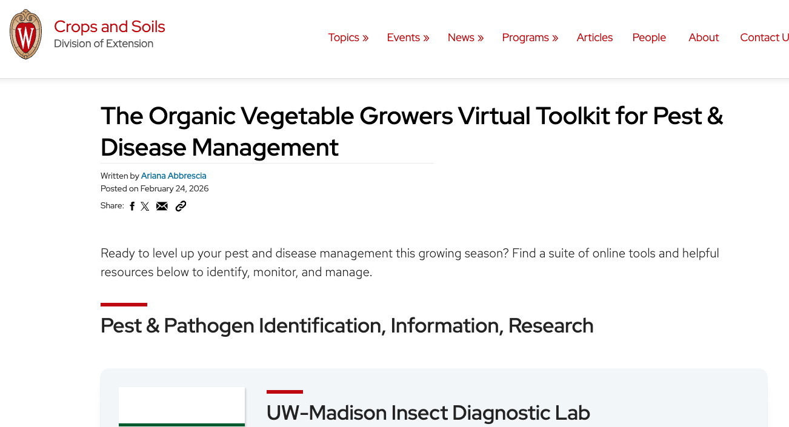
Task: Open UW-Madison Insect Diagnostic Lab heading
Action: 428,412
